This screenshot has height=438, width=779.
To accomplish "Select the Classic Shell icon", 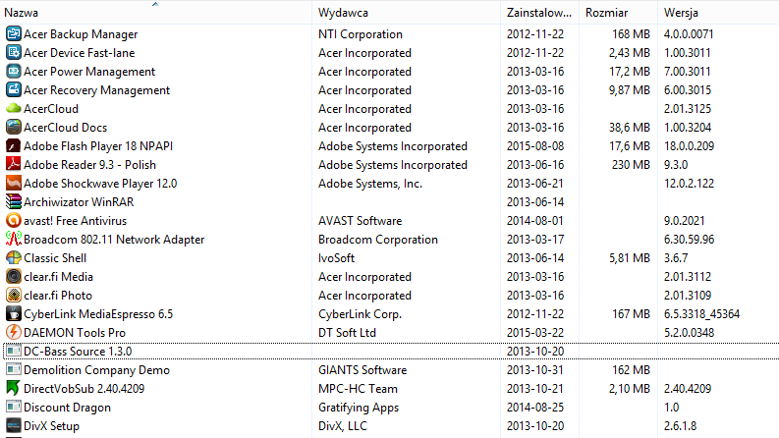I will coord(14,257).
